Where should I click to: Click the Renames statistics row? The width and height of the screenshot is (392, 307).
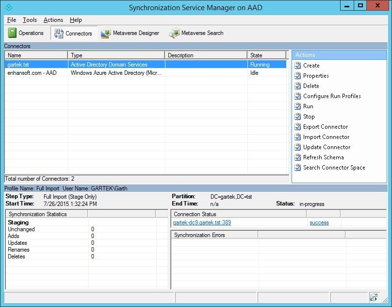click(87, 250)
